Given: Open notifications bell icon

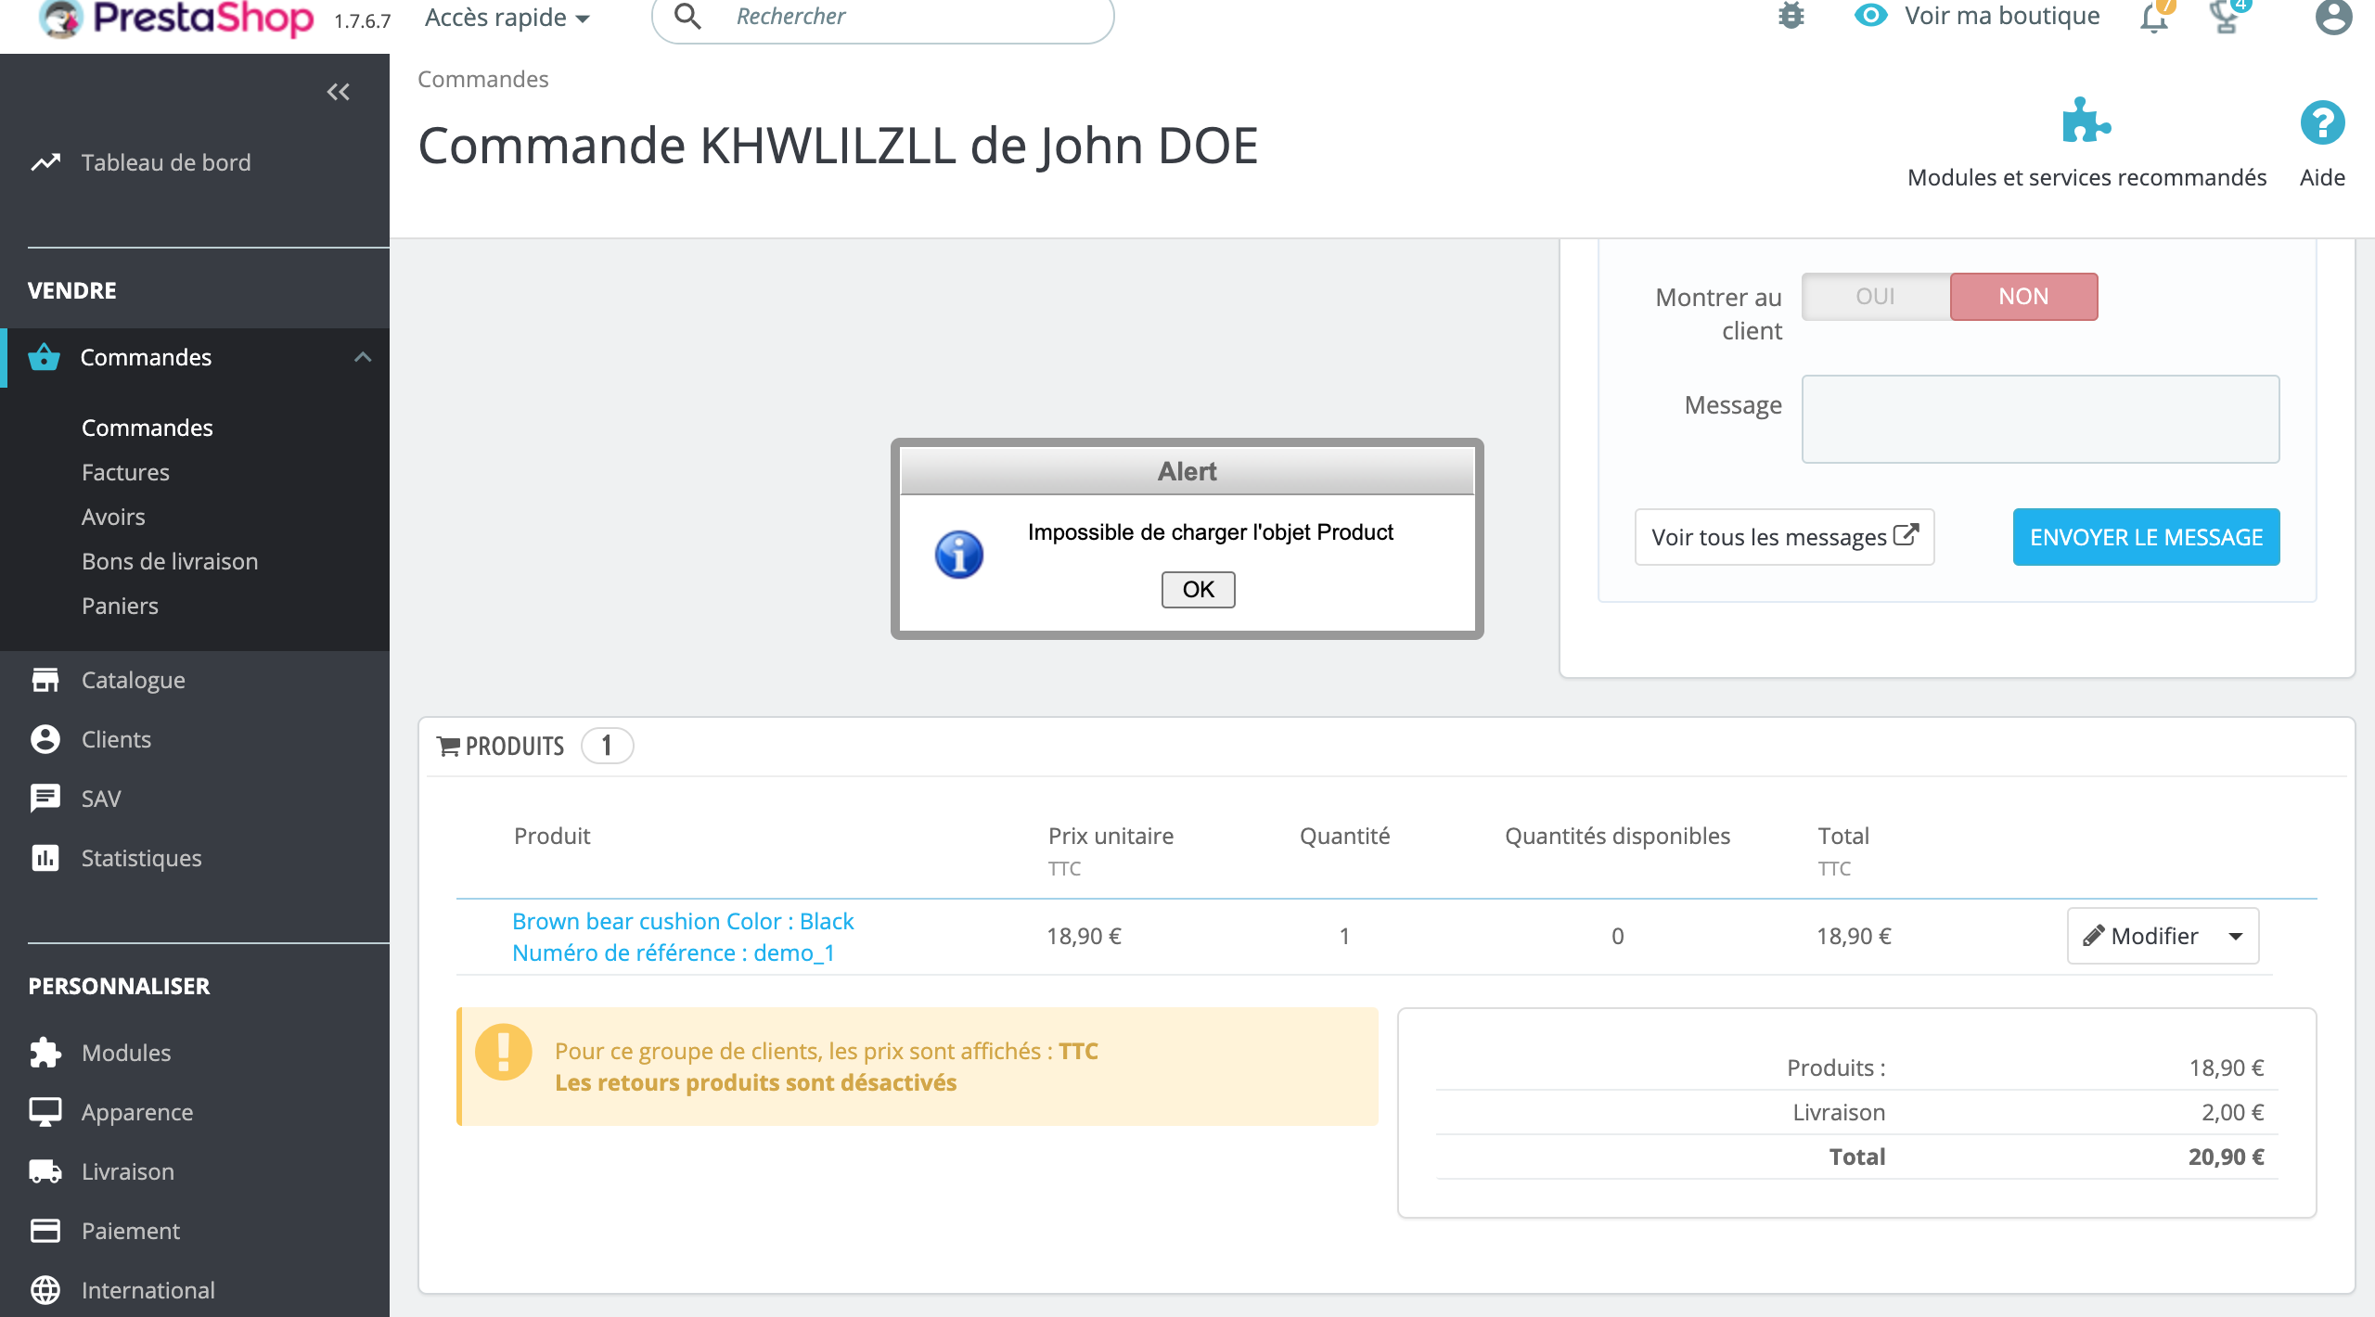Looking at the screenshot, I should pos(2153,18).
